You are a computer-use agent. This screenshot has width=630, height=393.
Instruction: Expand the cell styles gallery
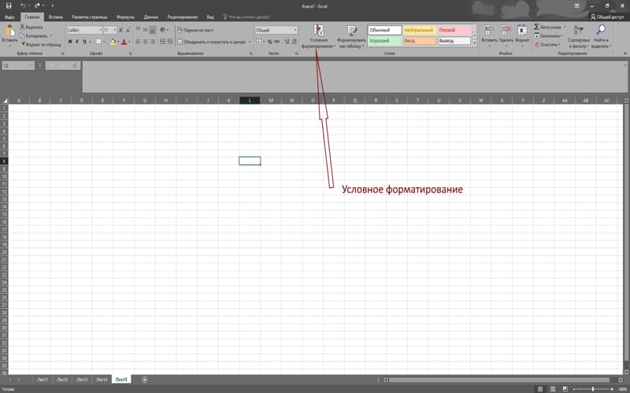pyautogui.click(x=475, y=44)
